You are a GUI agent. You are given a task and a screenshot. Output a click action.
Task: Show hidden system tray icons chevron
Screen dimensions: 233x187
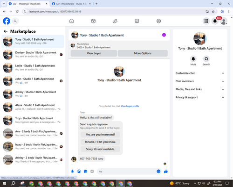(195, 183)
